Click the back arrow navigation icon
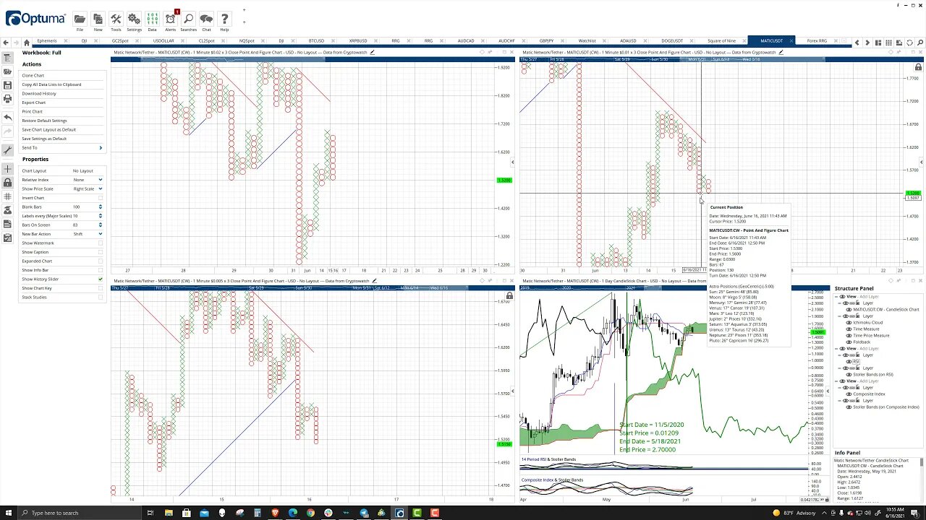This screenshot has width=926, height=520. tap(7, 42)
